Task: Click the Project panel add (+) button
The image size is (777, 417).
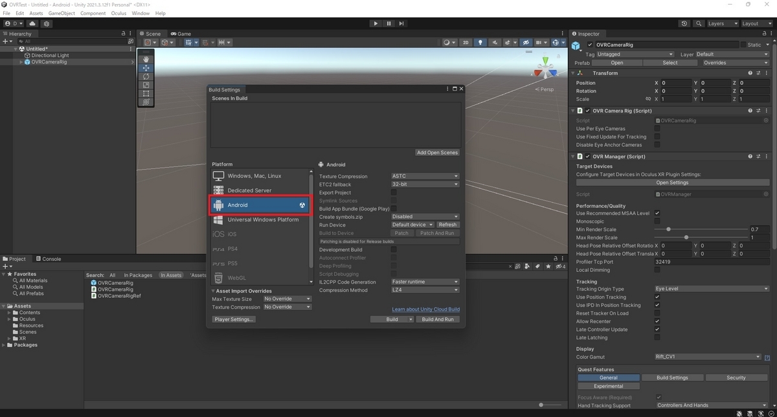Action: pos(6,266)
